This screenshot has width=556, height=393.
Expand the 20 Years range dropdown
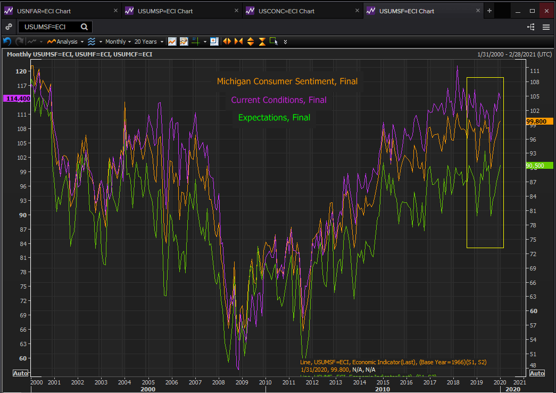[148, 42]
